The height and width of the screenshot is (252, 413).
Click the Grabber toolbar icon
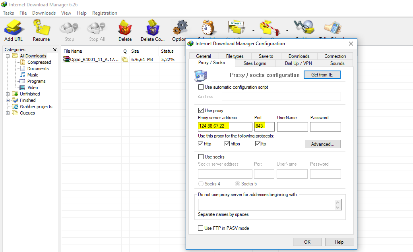point(304,27)
